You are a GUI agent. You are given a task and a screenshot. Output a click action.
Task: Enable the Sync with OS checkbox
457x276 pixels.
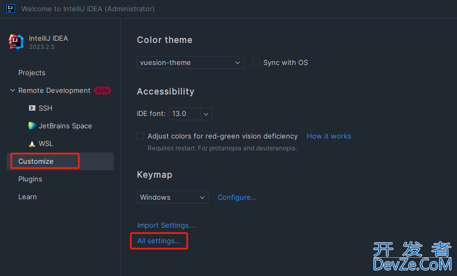(256, 62)
